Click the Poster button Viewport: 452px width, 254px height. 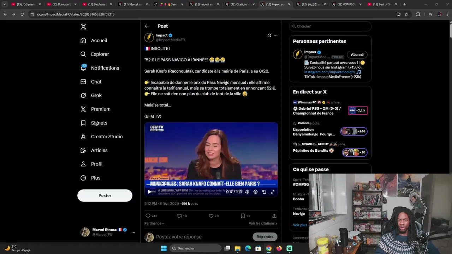click(x=105, y=195)
